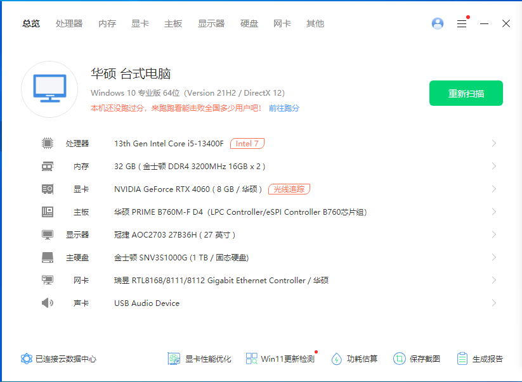This screenshot has height=382, width=522.
Task: Select the USB Audio Device text
Action: (147, 303)
